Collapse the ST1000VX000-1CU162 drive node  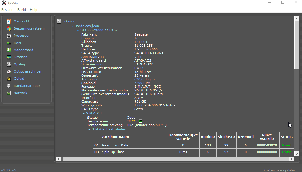(78, 30)
